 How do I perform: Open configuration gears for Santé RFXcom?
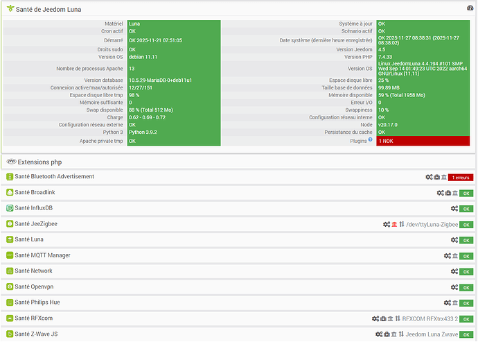pos(375,319)
